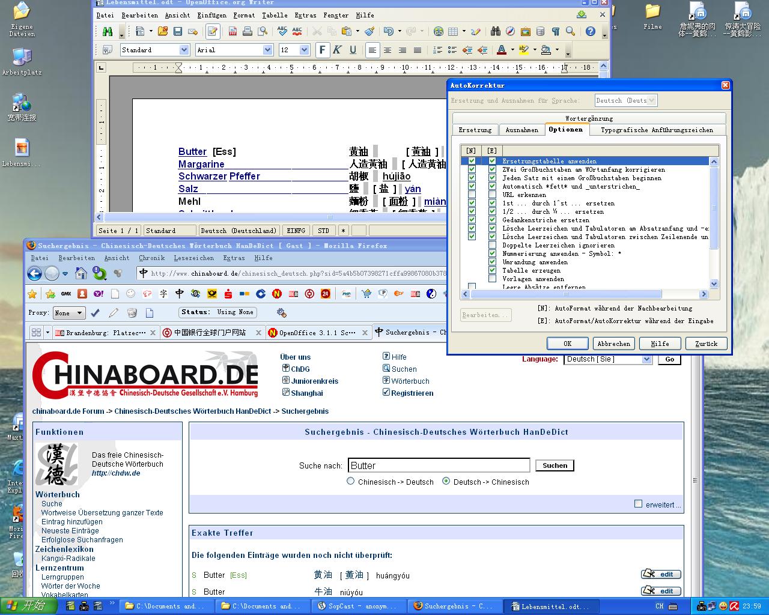Toggle Bold (F) in Writer formatting bar
The height and width of the screenshot is (615, 769).
[323, 50]
